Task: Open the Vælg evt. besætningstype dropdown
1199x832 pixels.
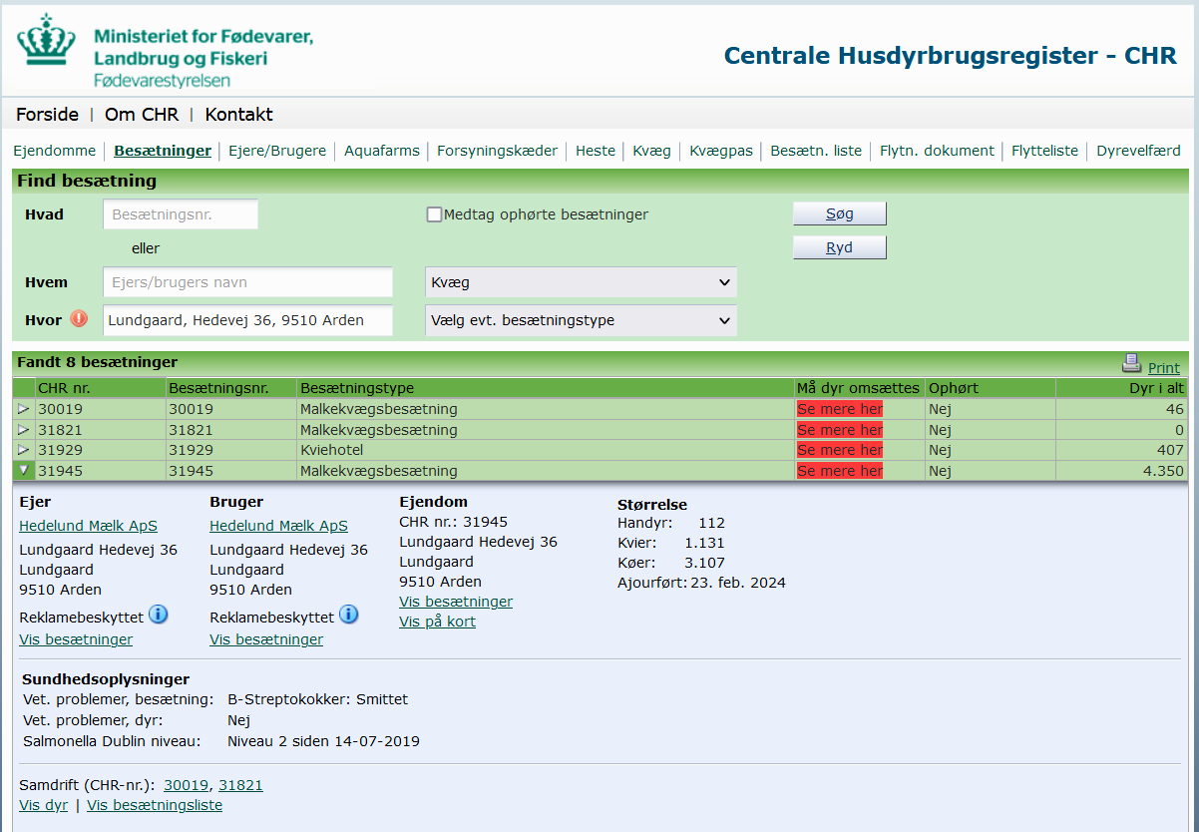Action: (x=581, y=320)
